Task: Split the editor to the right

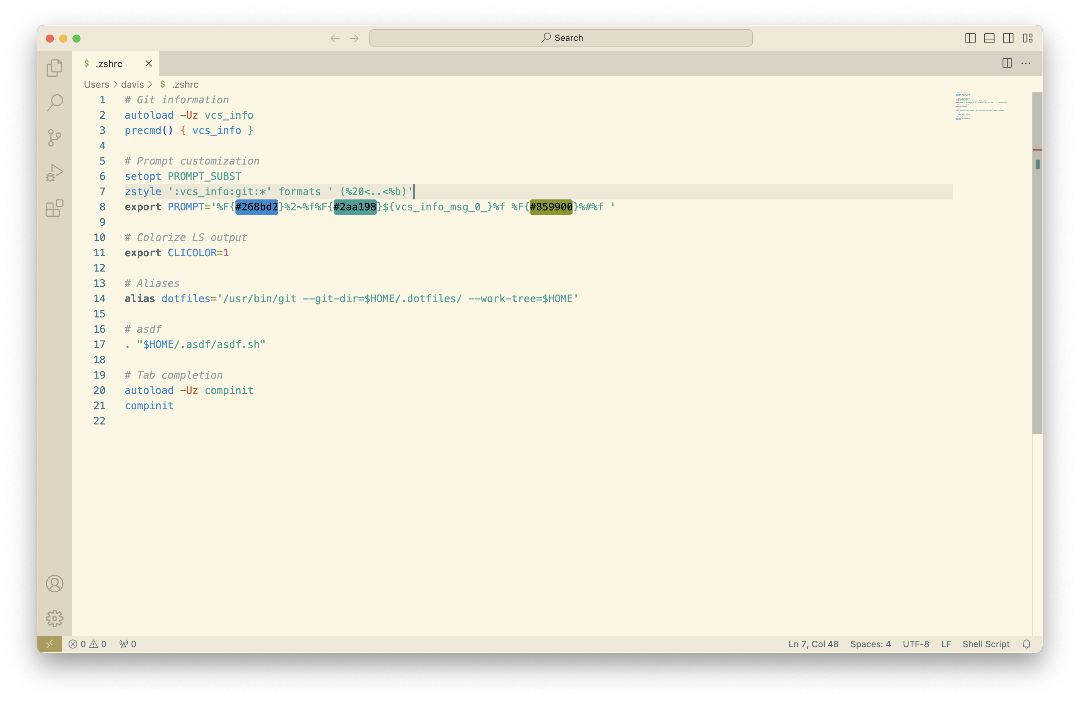Action: (1007, 63)
